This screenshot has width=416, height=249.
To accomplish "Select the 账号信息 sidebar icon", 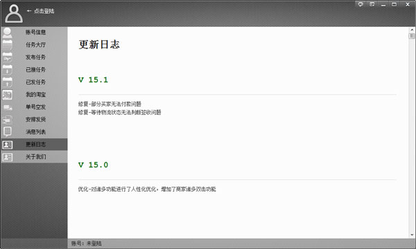I will tap(7, 33).
